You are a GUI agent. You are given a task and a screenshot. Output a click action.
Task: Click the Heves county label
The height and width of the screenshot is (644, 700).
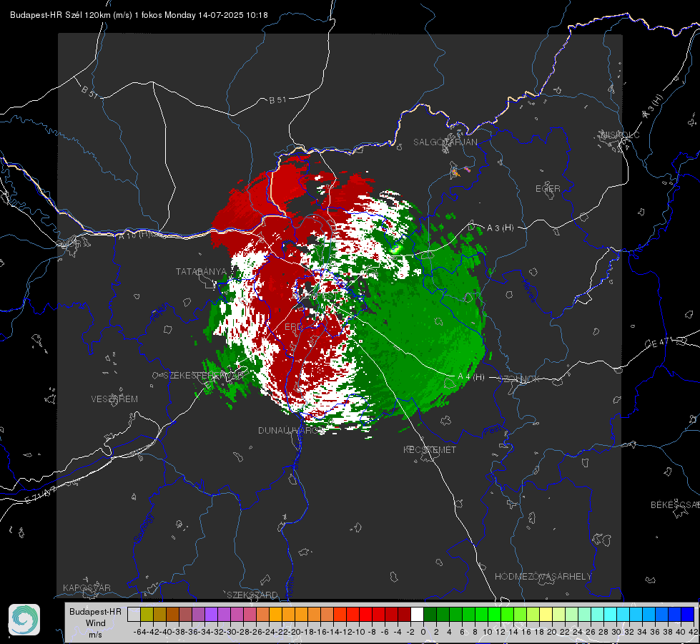(528, 291)
